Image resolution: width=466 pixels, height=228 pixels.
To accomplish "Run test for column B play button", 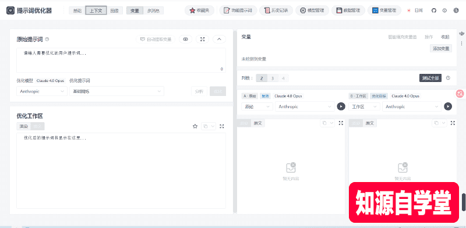I will point(448,106).
